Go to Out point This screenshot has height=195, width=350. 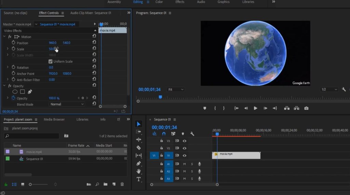275,108
